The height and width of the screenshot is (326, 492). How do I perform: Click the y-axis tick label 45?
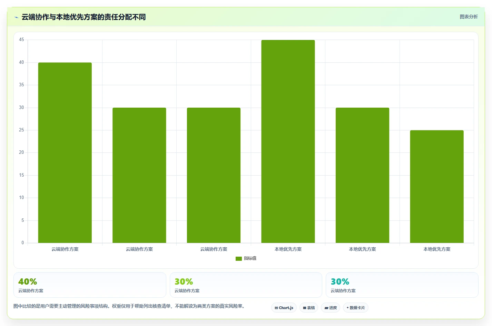point(21,40)
